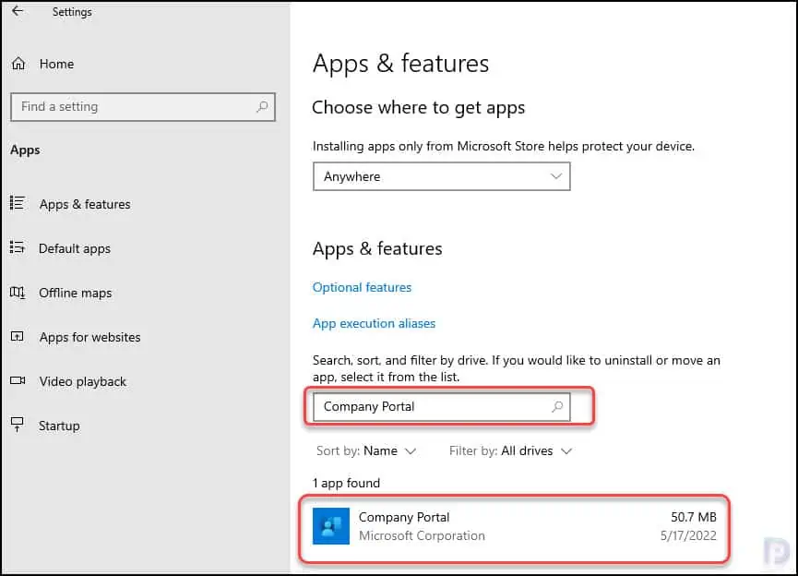This screenshot has height=576, width=798.
Task: Click the Apps & features list icon
Action: [18, 203]
